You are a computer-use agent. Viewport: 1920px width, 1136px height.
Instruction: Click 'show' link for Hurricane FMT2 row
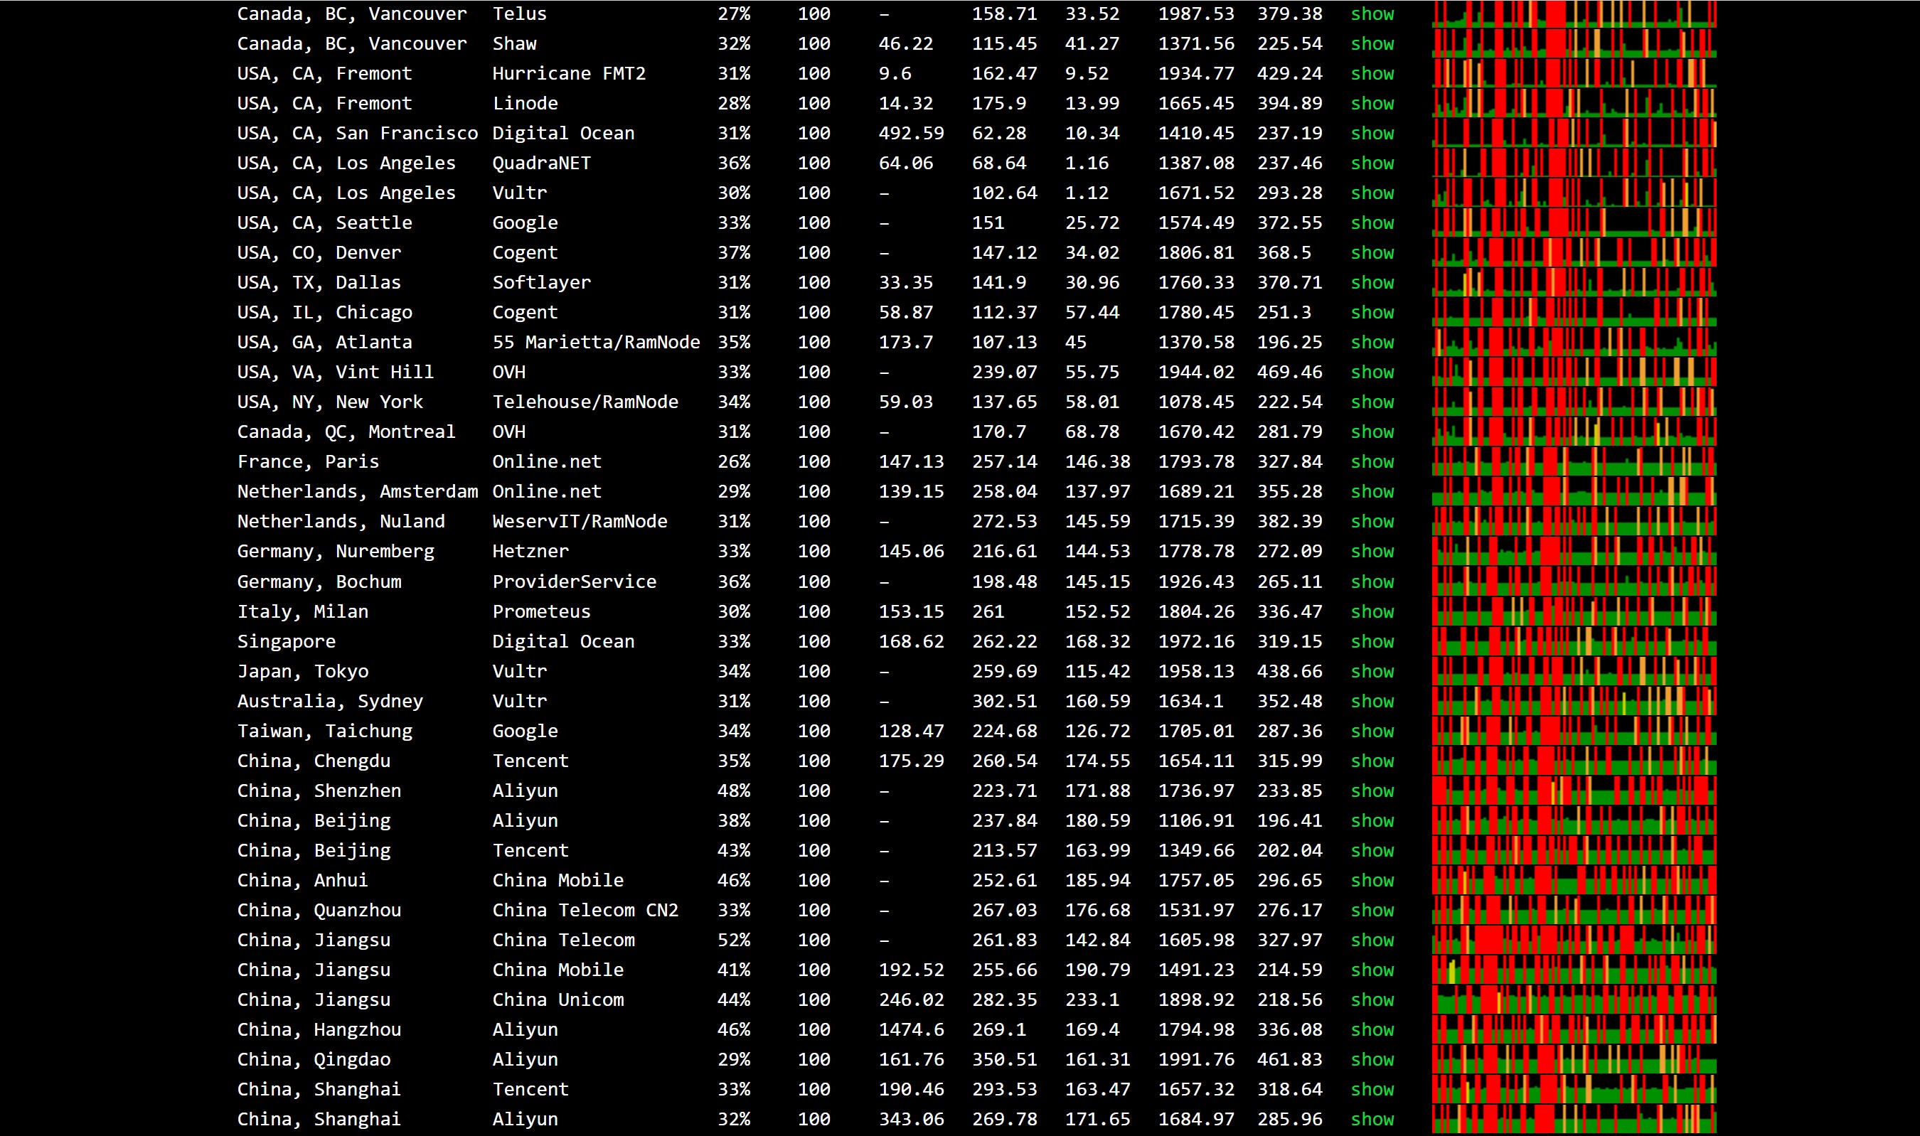1372,73
